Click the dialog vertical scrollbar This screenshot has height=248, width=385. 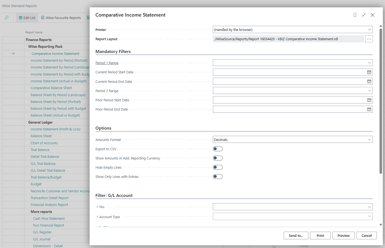coord(381,101)
